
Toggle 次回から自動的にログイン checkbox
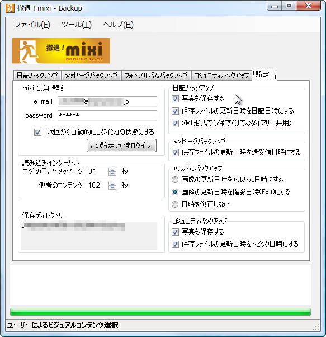pos(38,132)
